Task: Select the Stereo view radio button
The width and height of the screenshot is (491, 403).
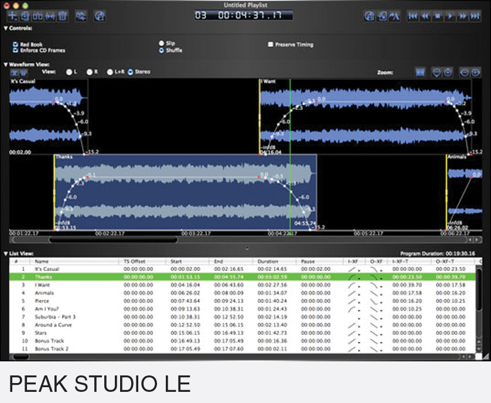Action: pos(130,72)
